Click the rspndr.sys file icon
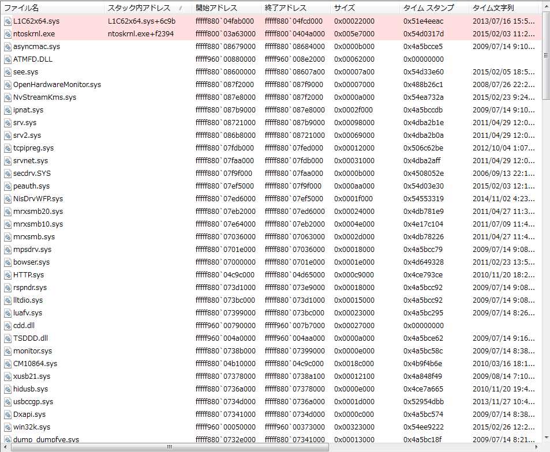This screenshot has width=550, height=452. (x=8, y=288)
